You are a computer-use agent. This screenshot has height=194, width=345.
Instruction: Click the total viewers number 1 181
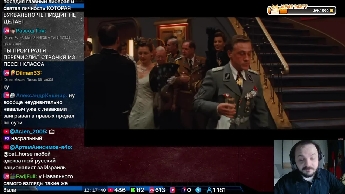coord(219,190)
